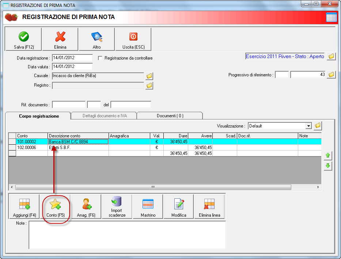The width and height of the screenshot is (341, 259).
Task: Click the horizontal scrollbar thumb under the grid
Action: [x=153, y=187]
